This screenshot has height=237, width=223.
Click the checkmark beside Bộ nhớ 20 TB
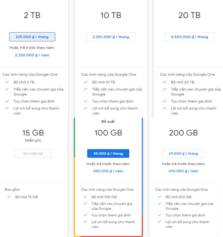click(x=164, y=82)
